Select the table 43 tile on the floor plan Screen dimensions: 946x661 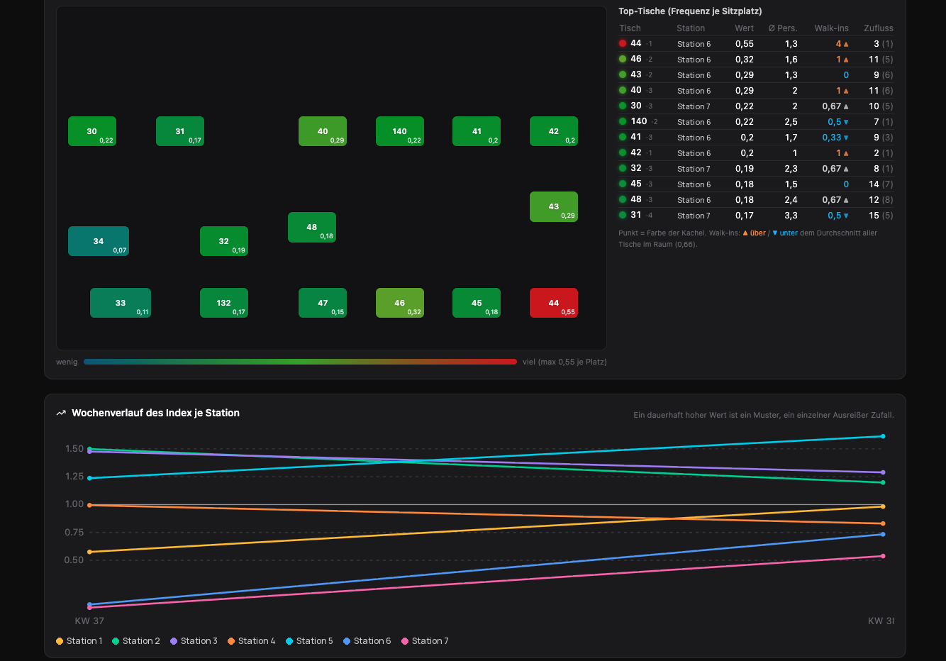pyautogui.click(x=554, y=206)
